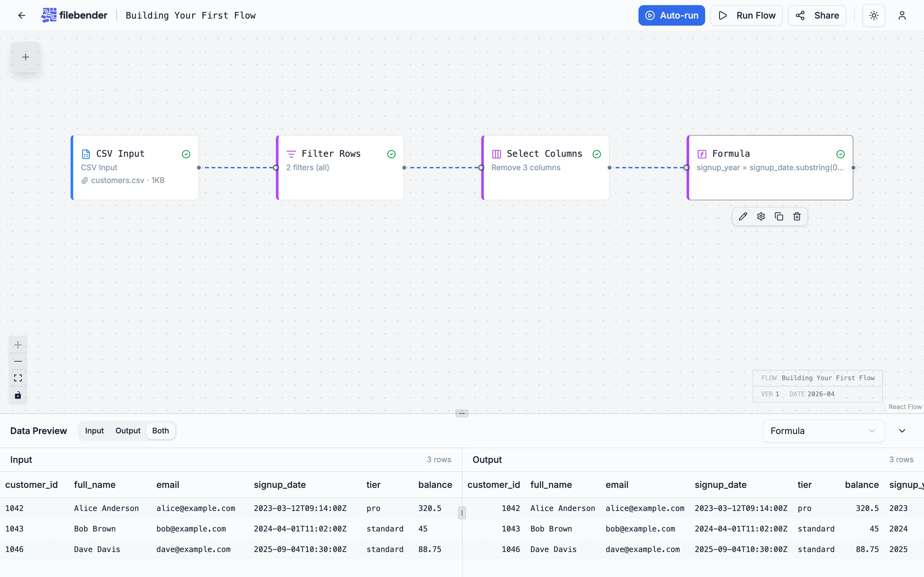Click the Remove 3 columns description
Viewport: 924px width, 577px height.
click(526, 168)
